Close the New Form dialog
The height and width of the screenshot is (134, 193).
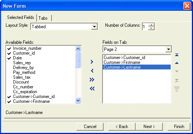click(187, 6)
